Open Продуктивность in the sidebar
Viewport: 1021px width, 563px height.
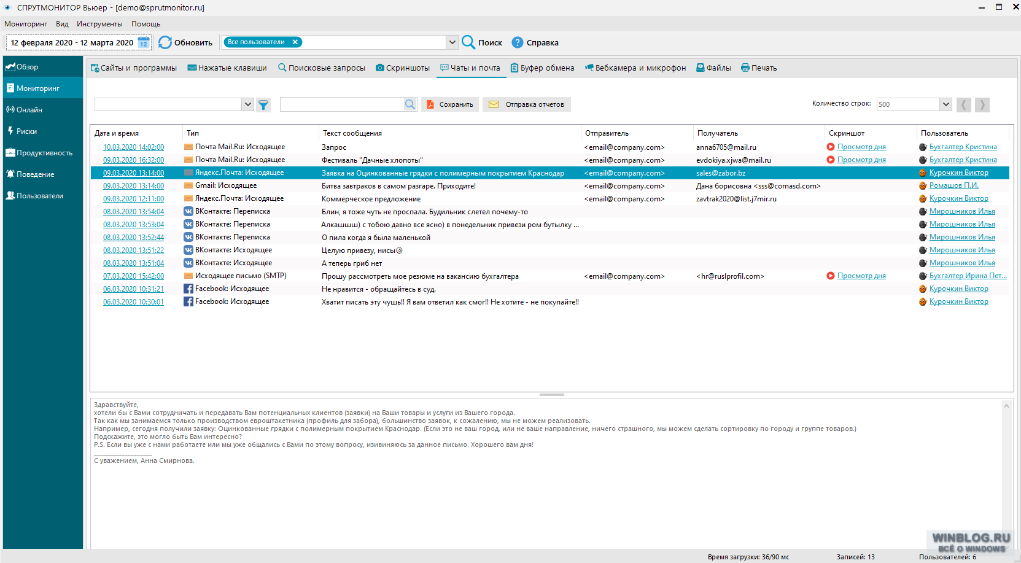[x=43, y=153]
